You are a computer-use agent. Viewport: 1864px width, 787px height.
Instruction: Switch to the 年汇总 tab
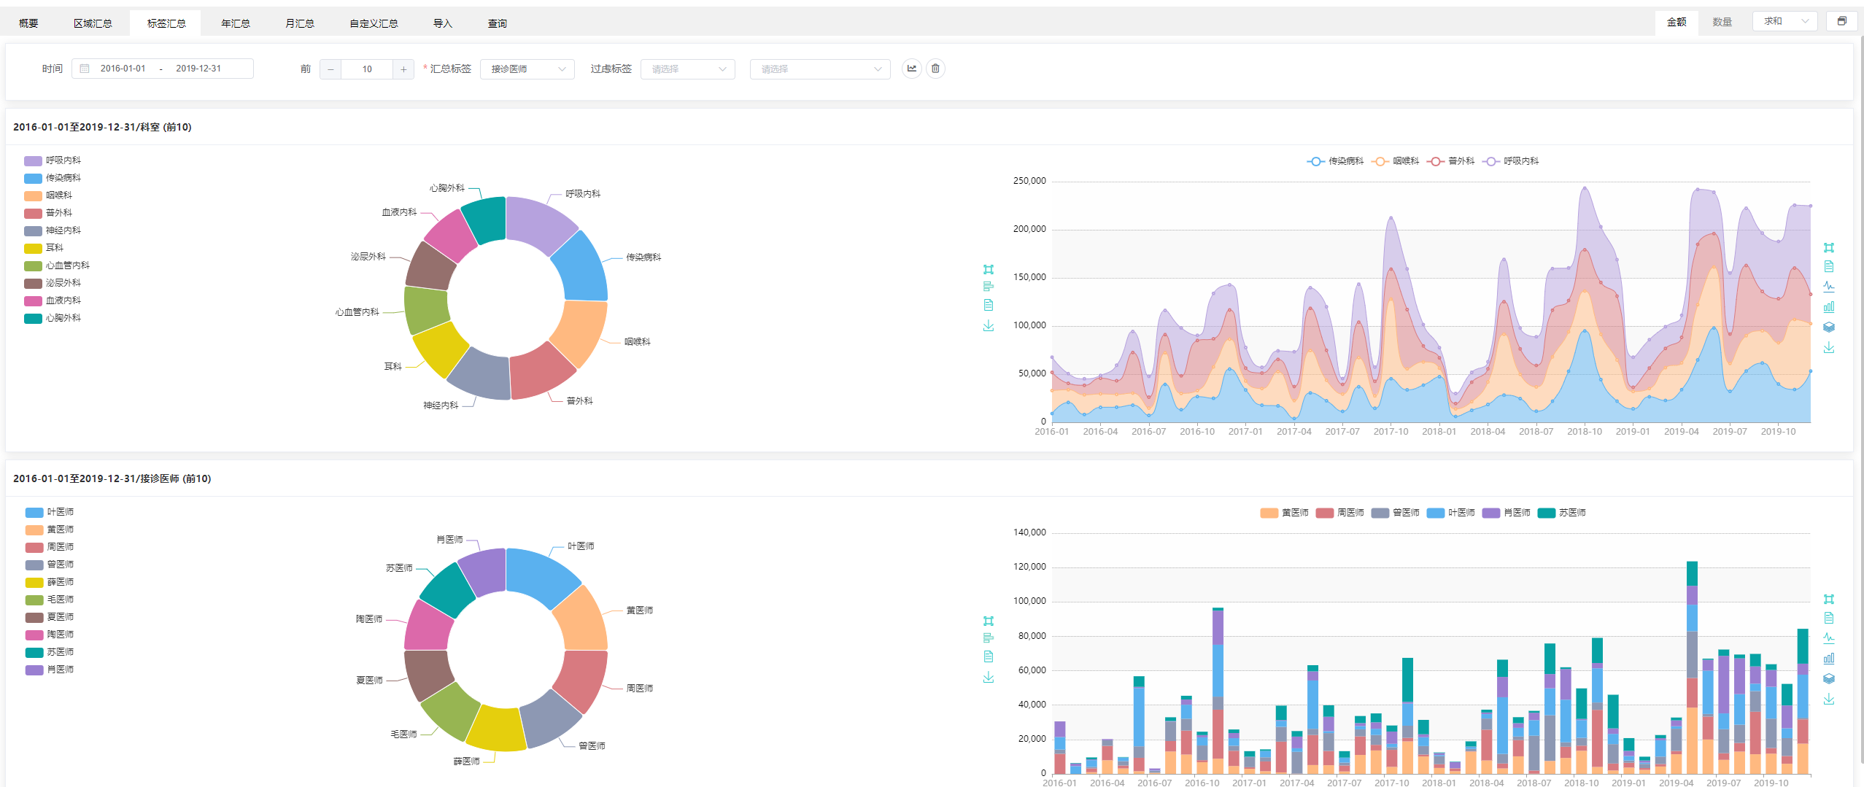(x=236, y=23)
